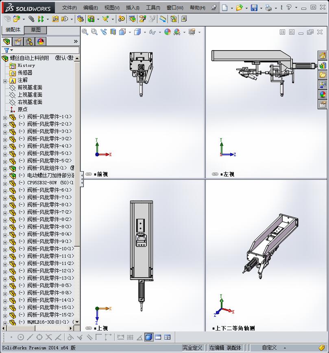Click the Zoom to Fit magnifier icon
Image resolution: width=329 pixels, height=353 pixels.
pyautogui.click(x=85, y=32)
